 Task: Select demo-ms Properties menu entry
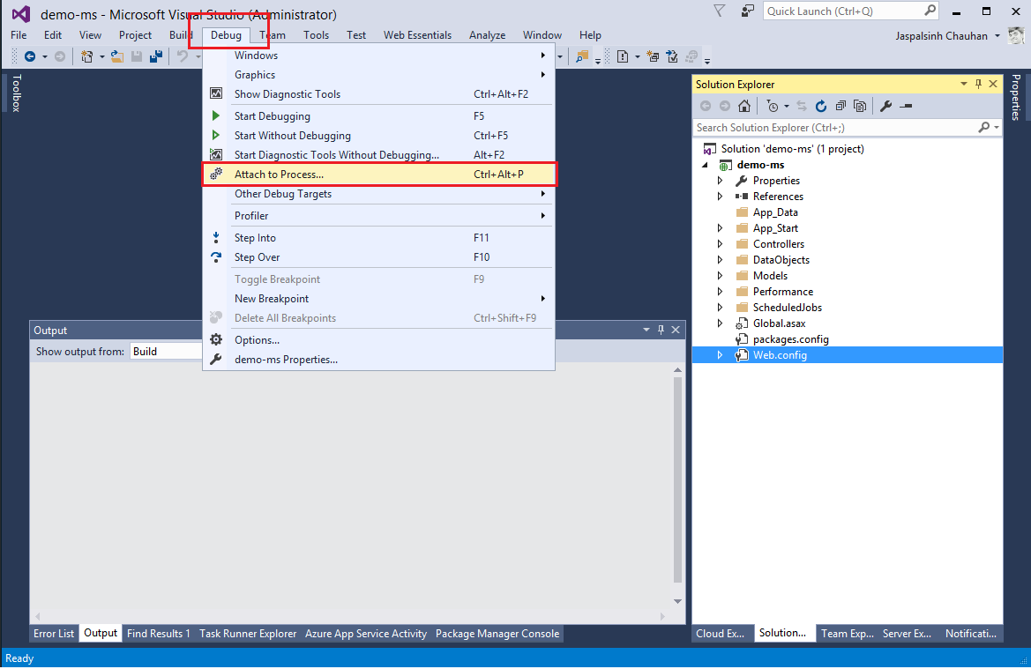(x=379, y=360)
